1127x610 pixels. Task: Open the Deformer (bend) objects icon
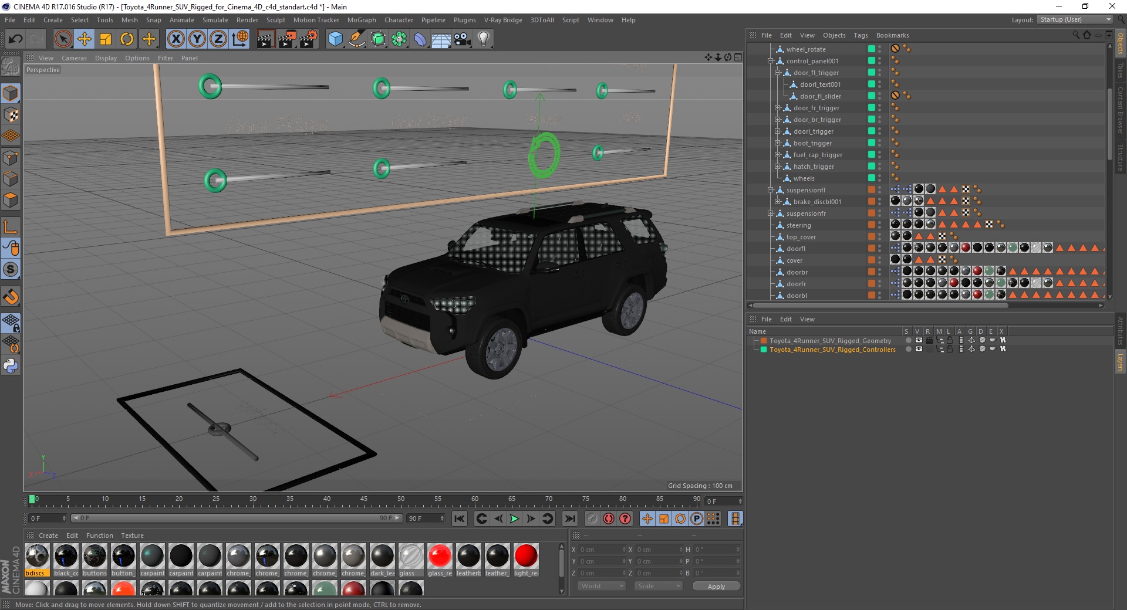point(420,39)
